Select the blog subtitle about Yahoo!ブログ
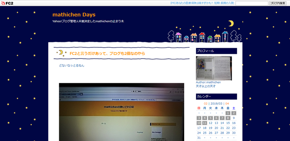The height and width of the screenshot is (141, 290). click(x=88, y=21)
